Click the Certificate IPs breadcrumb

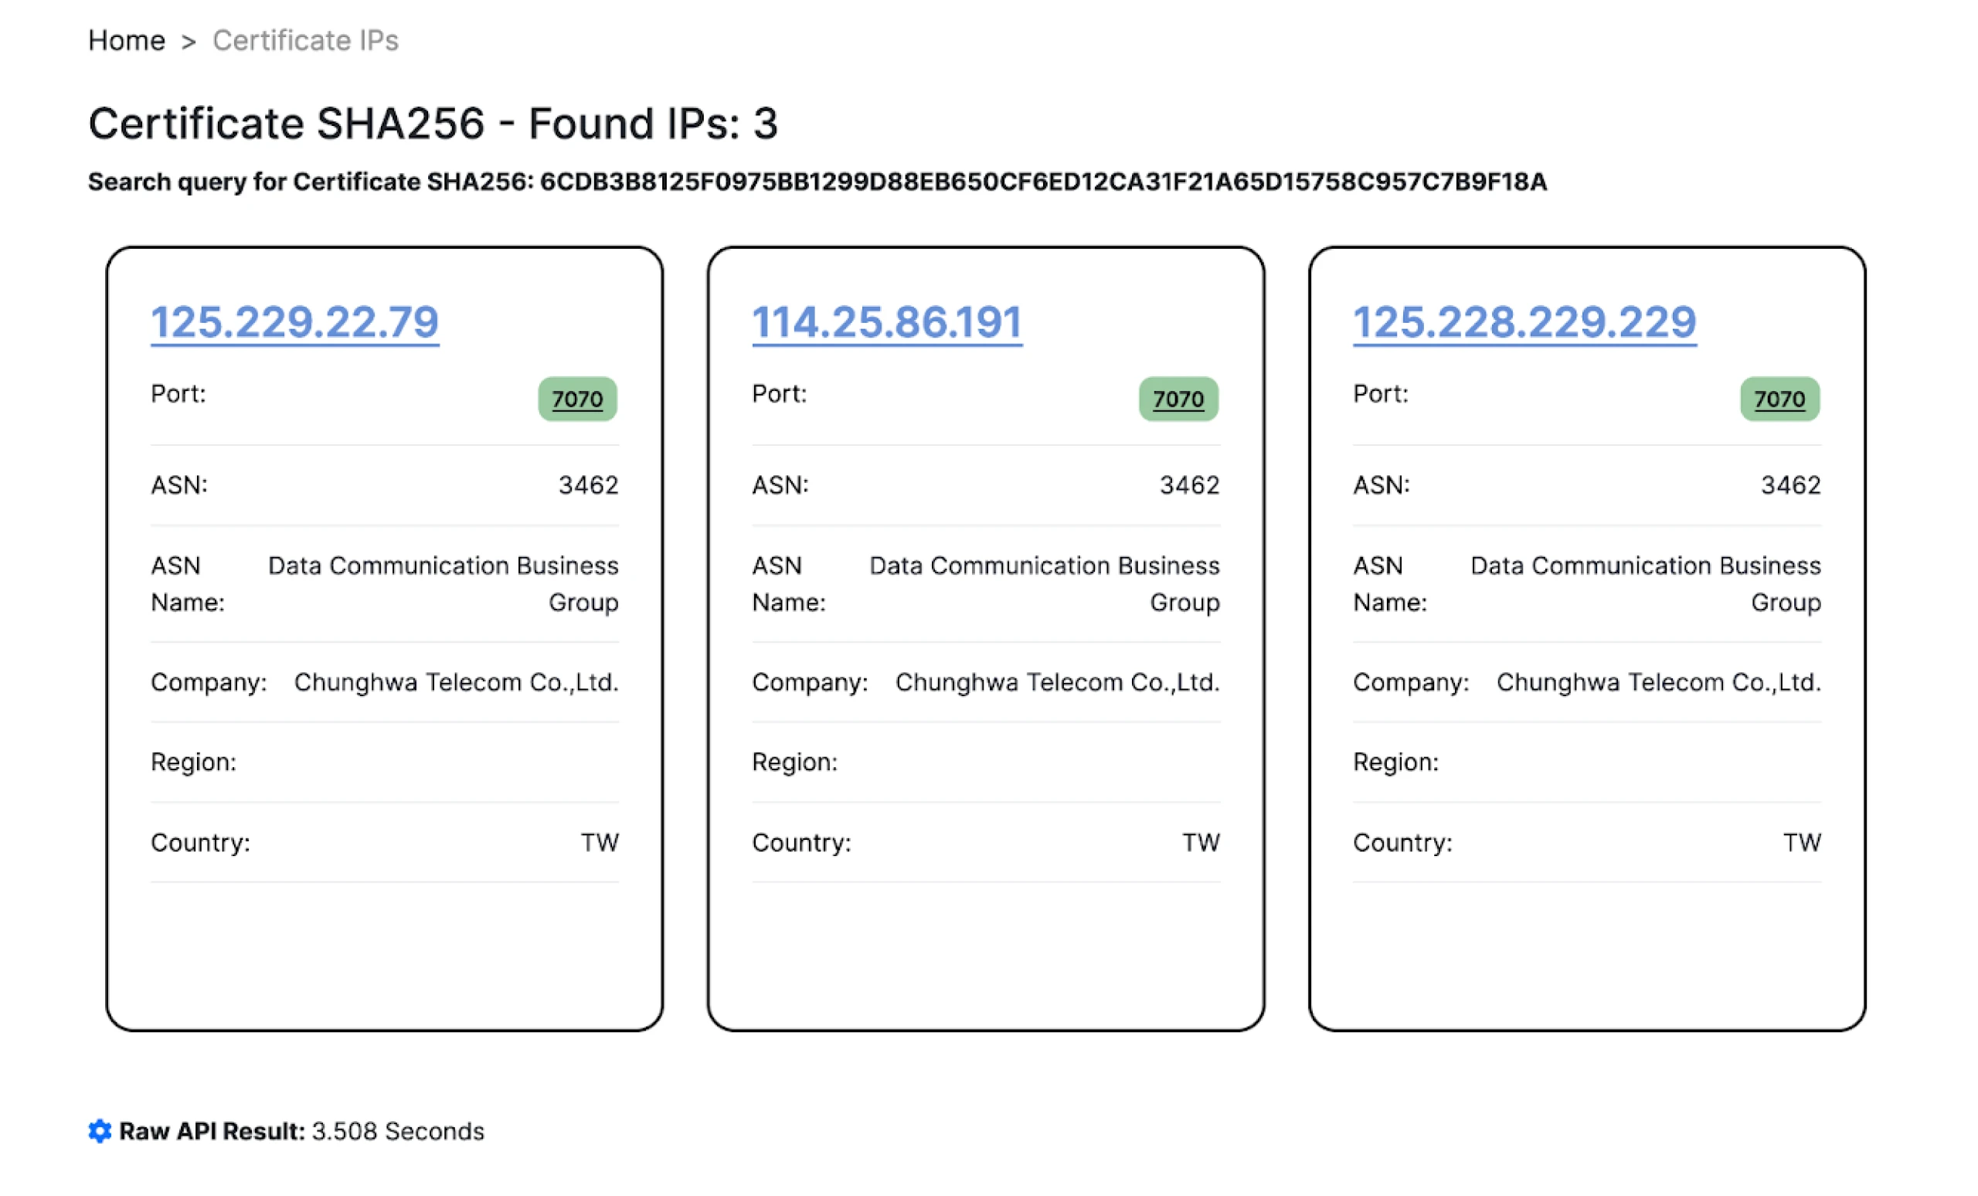[305, 40]
